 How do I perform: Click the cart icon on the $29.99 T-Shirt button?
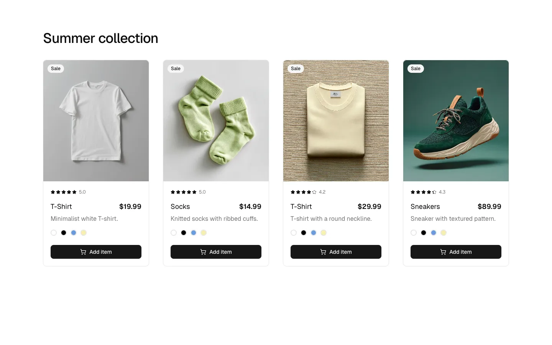click(323, 252)
